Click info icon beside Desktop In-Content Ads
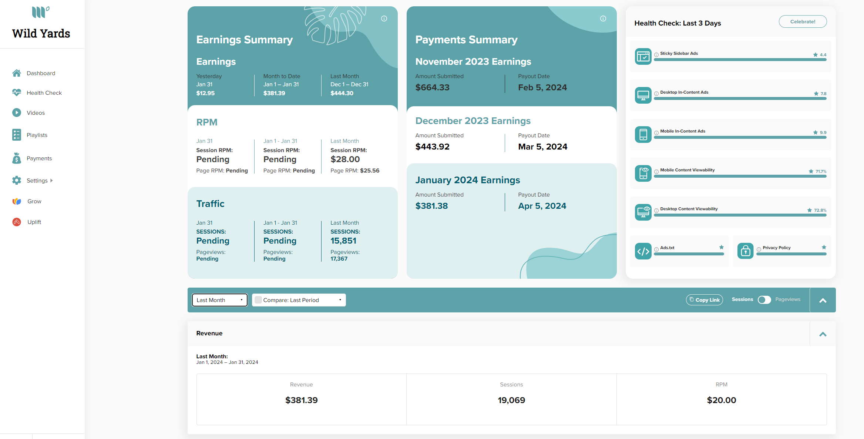 656,94
